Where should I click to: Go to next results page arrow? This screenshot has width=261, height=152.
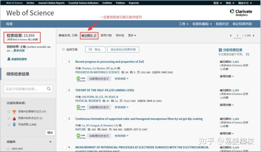point(253,35)
